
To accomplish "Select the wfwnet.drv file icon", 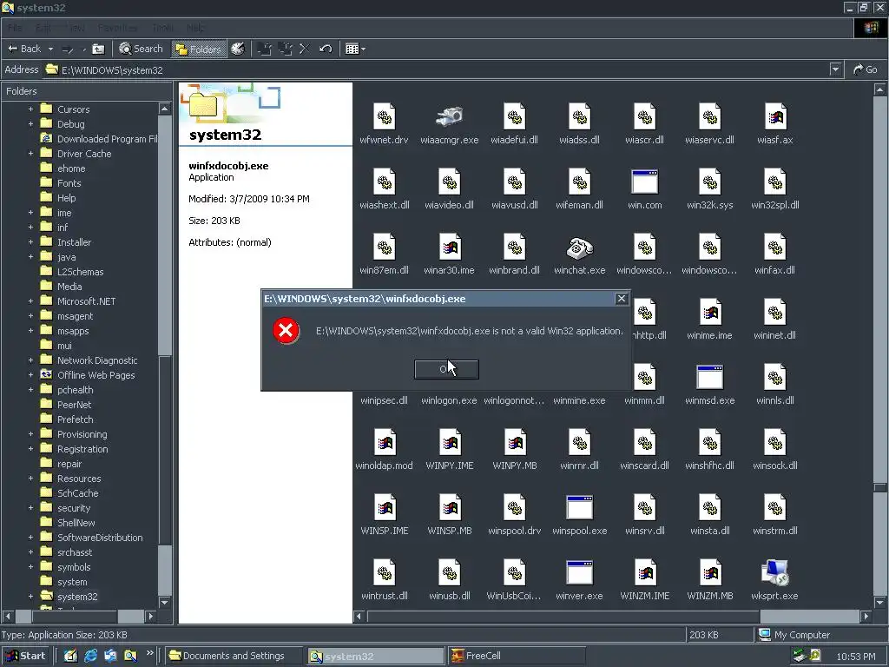I will click(x=384, y=117).
